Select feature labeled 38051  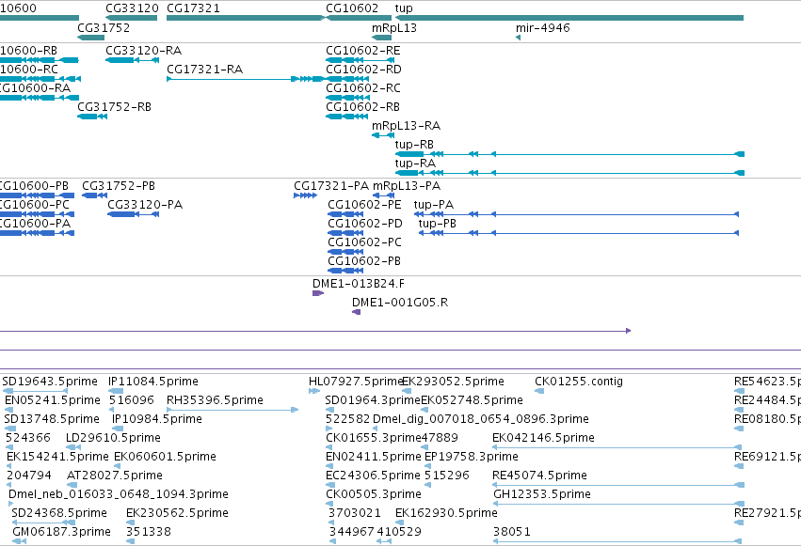[x=512, y=533]
